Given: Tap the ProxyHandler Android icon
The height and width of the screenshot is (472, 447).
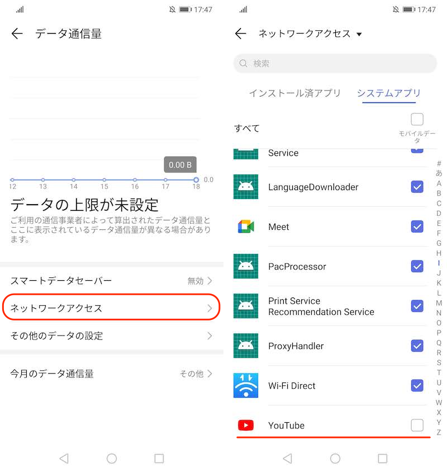Looking at the screenshot, I should click(246, 346).
